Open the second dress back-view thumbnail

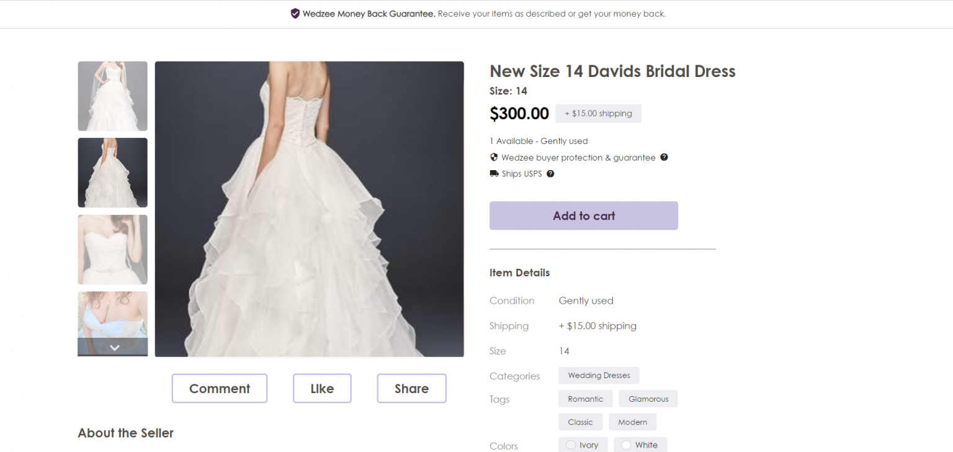[x=112, y=173]
